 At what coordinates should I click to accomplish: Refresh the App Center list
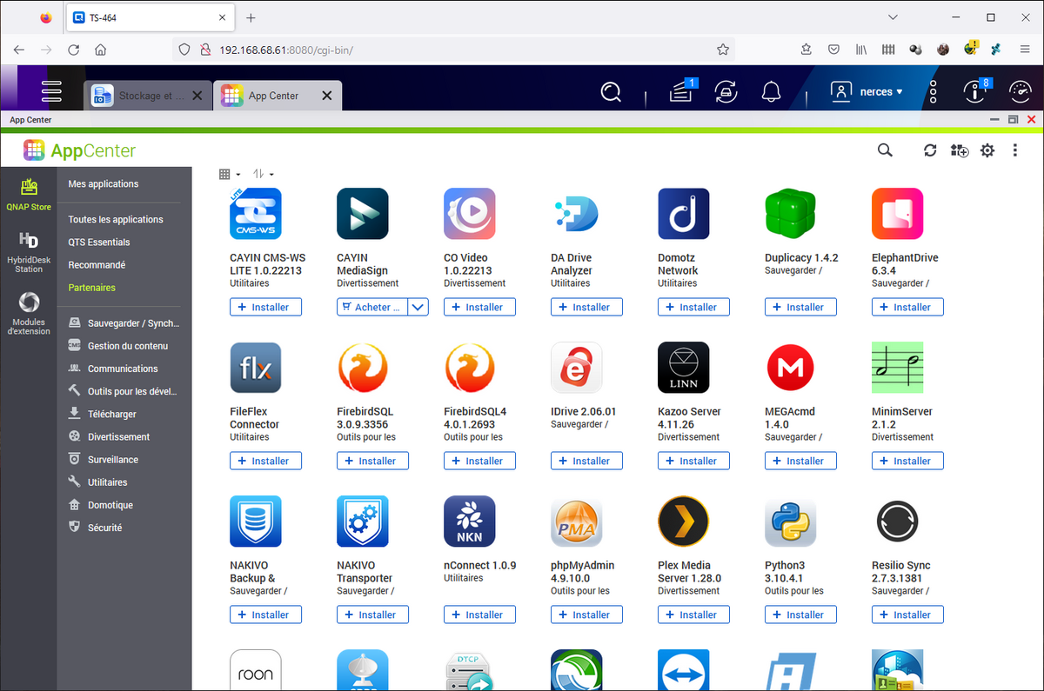coord(930,150)
